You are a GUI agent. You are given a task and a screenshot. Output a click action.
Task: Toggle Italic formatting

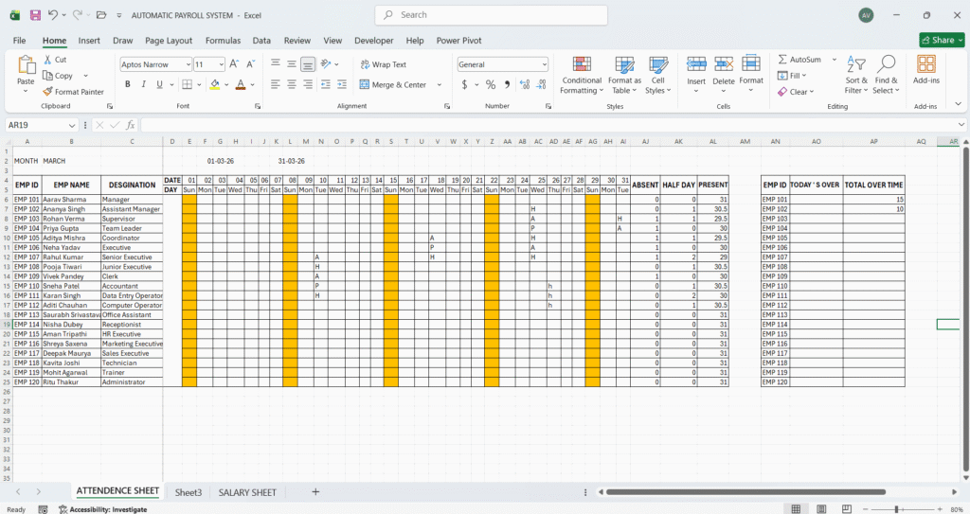click(144, 85)
